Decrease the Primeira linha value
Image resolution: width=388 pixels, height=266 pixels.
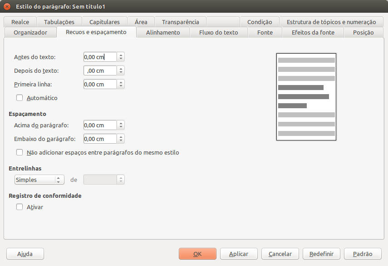(121, 86)
